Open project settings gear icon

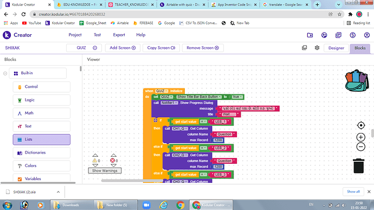pyautogui.click(x=317, y=48)
